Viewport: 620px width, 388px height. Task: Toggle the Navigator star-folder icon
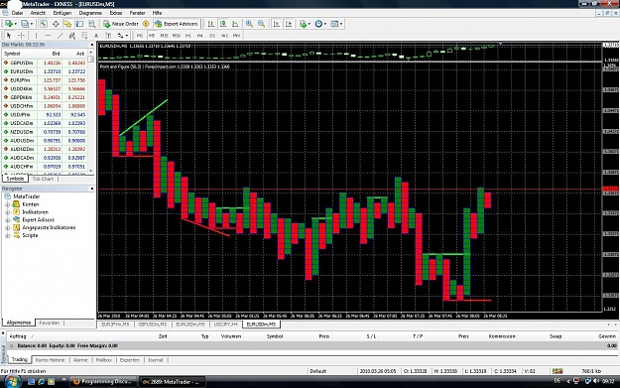[67, 24]
